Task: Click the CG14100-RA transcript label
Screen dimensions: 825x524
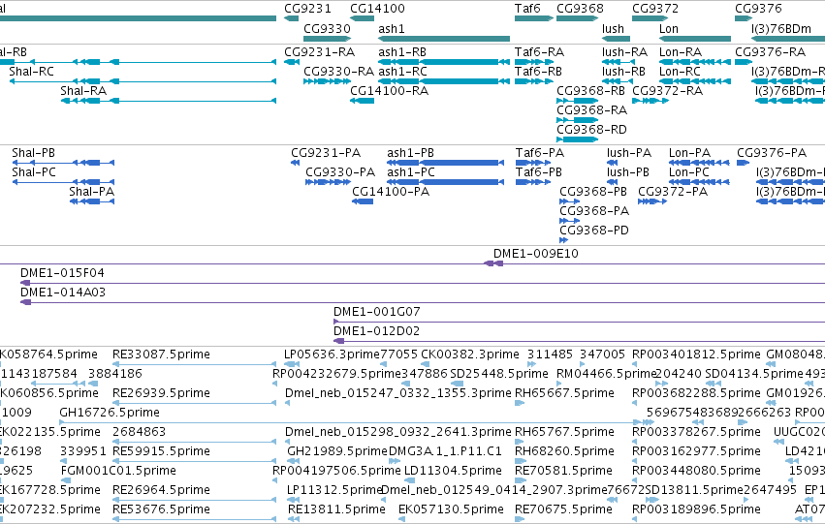Action: (x=390, y=90)
